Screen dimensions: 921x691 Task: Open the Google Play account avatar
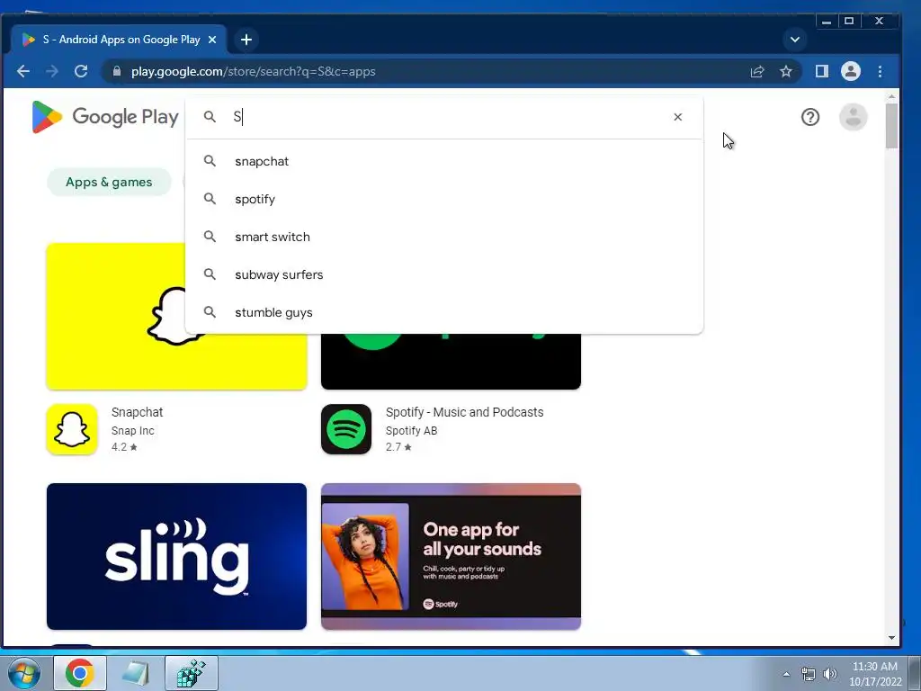853,117
